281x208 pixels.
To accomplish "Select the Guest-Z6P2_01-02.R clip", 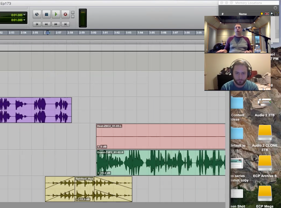I will point(161,163).
